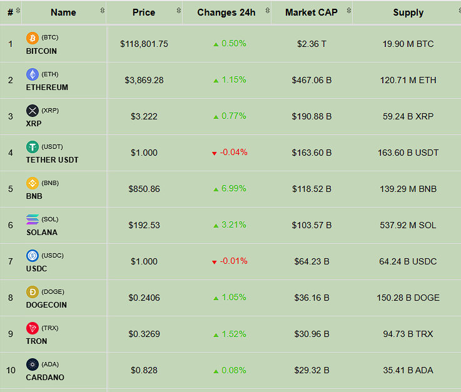Click the Tether USDT green logo icon
Image resolution: width=461 pixels, height=392 pixels.
[x=33, y=147]
